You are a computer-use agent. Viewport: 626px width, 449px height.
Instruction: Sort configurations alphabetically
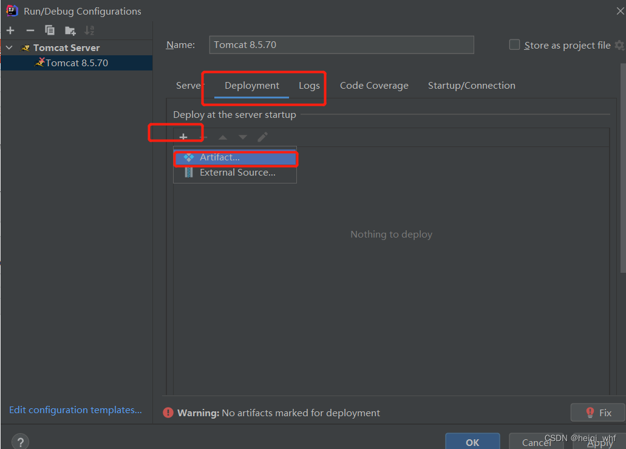click(x=89, y=30)
